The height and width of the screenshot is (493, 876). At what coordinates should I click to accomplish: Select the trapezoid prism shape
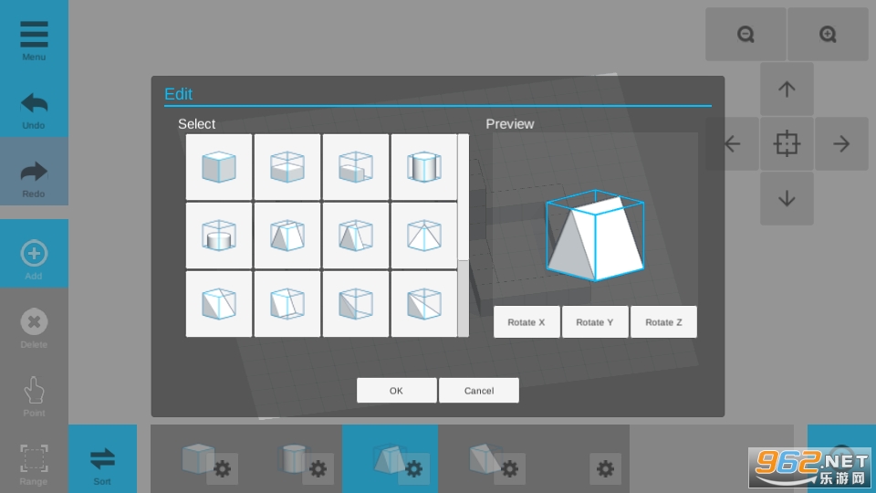click(287, 236)
